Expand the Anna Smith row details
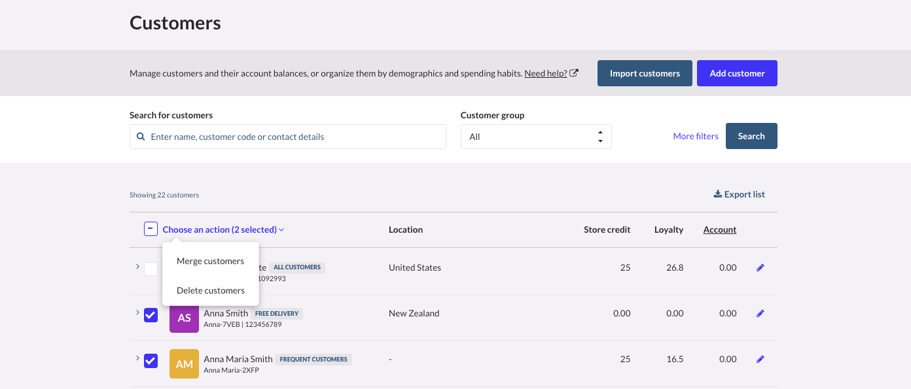Screen dimensions: 911x389 pos(137,313)
